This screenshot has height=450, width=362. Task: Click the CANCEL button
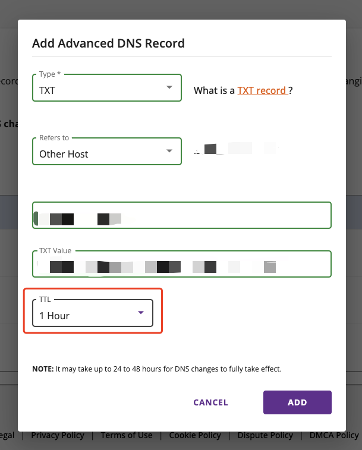210,402
